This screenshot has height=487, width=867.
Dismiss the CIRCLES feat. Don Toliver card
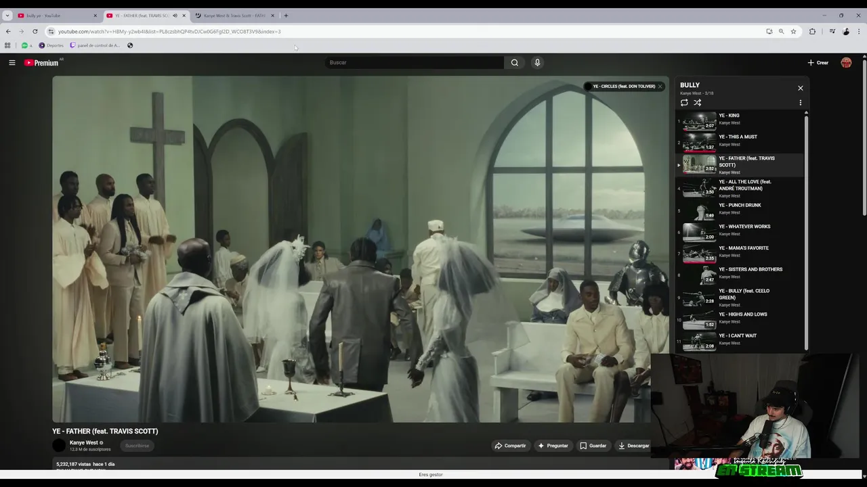coord(660,87)
